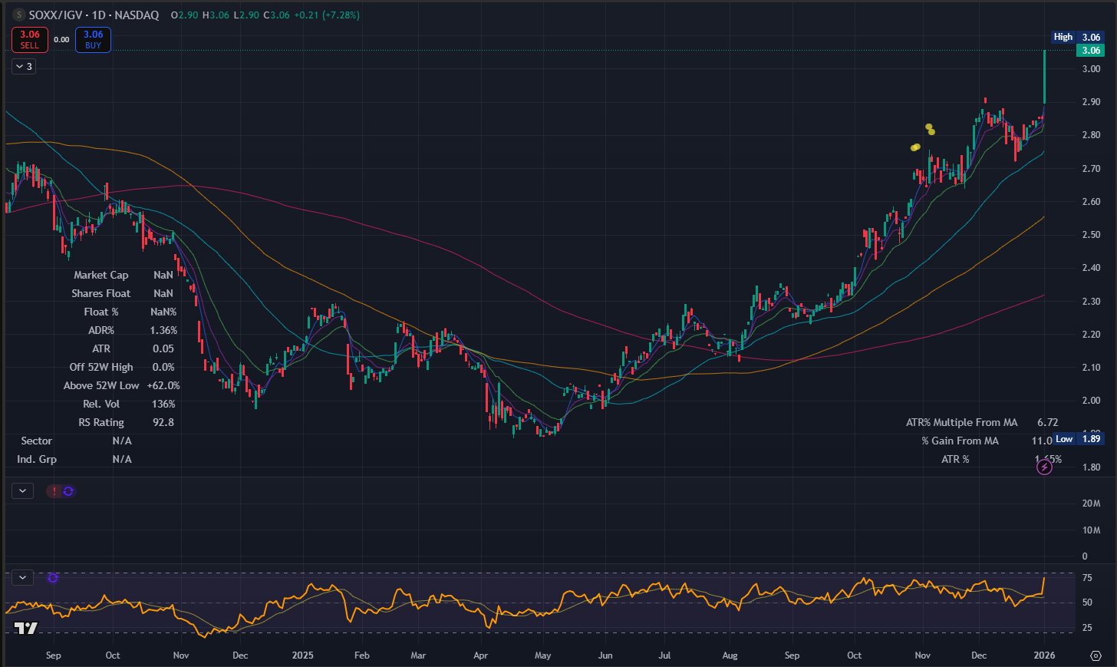The image size is (1117, 667).
Task: Click the red 3.06 SELL button
Action: (x=30, y=40)
